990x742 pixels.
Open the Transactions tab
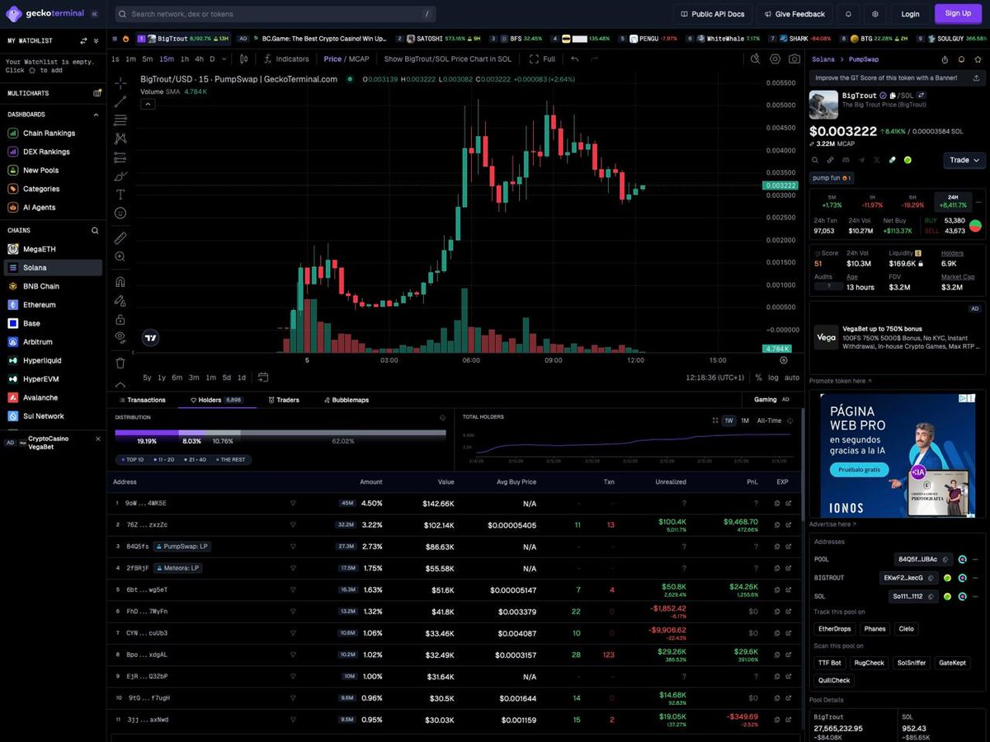point(142,400)
